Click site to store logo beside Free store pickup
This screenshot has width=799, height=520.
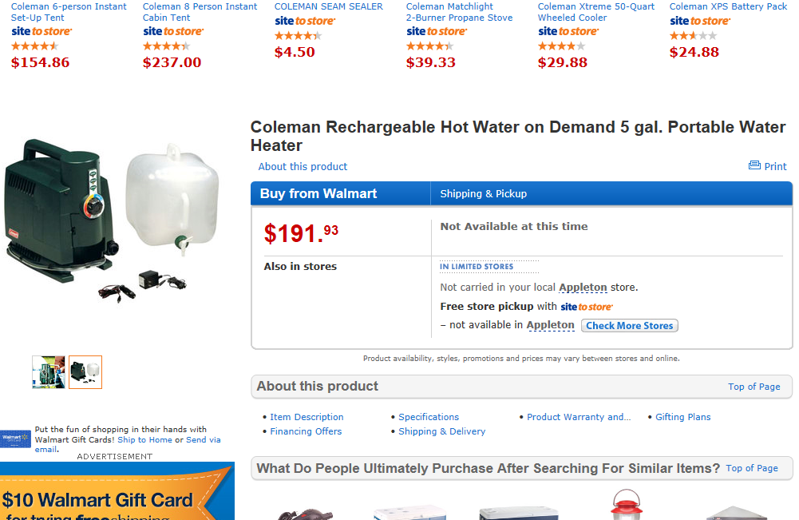click(587, 307)
